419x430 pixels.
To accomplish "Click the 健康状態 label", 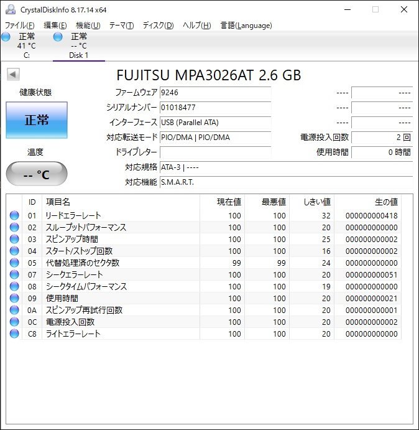I will point(35,93).
